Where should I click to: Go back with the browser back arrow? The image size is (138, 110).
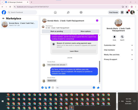[2, 7]
